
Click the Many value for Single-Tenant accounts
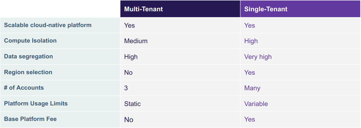pyautogui.click(x=252, y=88)
